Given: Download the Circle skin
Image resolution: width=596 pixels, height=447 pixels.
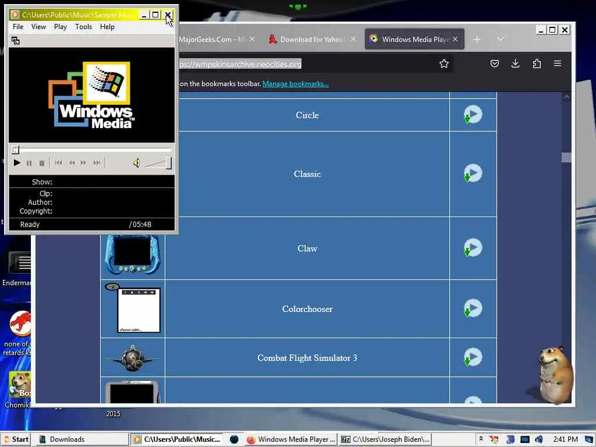Looking at the screenshot, I should 473,115.
